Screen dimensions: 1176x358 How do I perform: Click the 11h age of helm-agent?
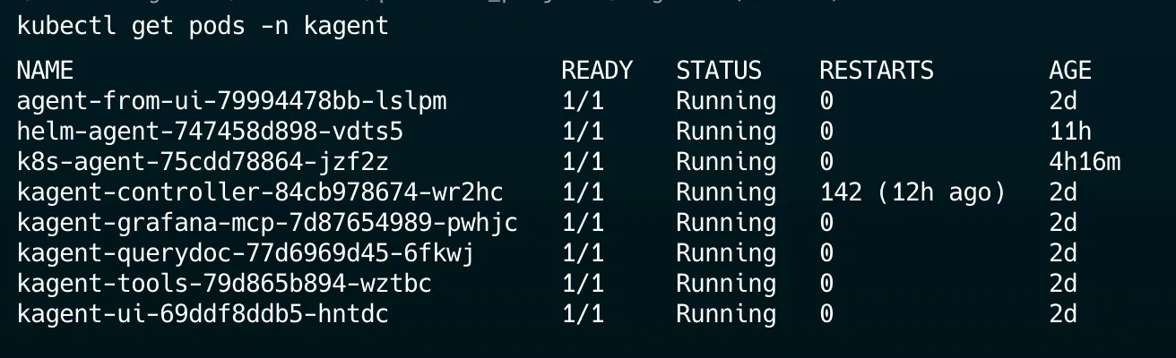coord(1070,132)
